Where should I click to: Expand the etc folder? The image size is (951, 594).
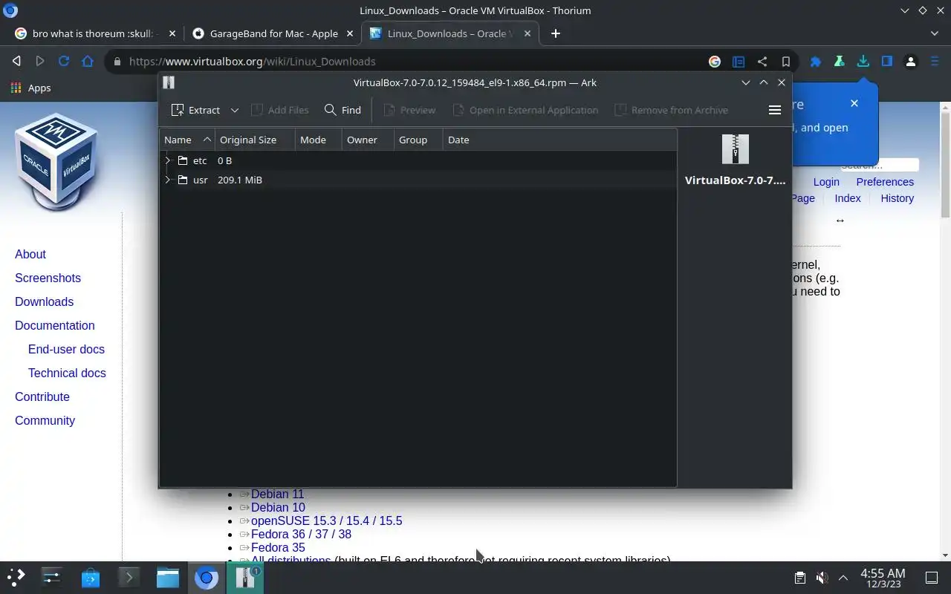point(168,160)
